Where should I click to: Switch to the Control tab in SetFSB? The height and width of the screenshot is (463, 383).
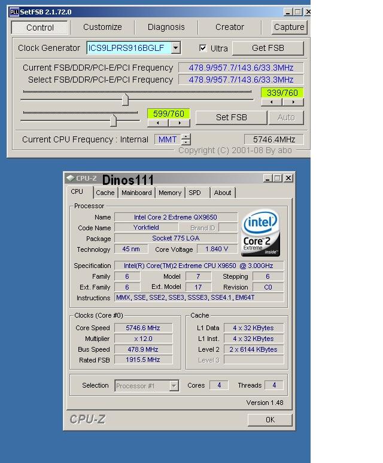pyautogui.click(x=40, y=28)
